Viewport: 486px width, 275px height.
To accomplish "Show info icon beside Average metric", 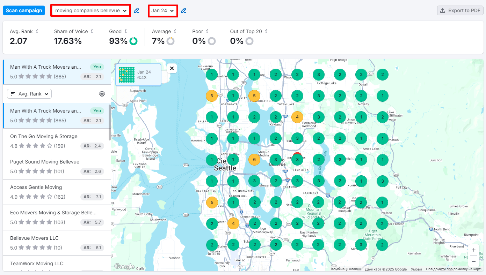I will [x=175, y=31].
